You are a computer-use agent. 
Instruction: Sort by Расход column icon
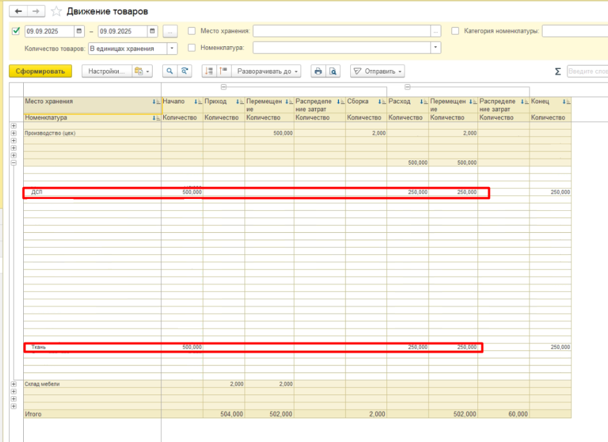[x=424, y=102]
